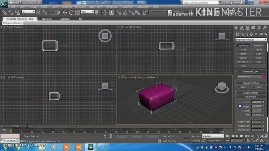Image resolution: width=269 pixels, height=151 pixels.
Task: Select Lights category in Create panel
Action: pos(247,34)
